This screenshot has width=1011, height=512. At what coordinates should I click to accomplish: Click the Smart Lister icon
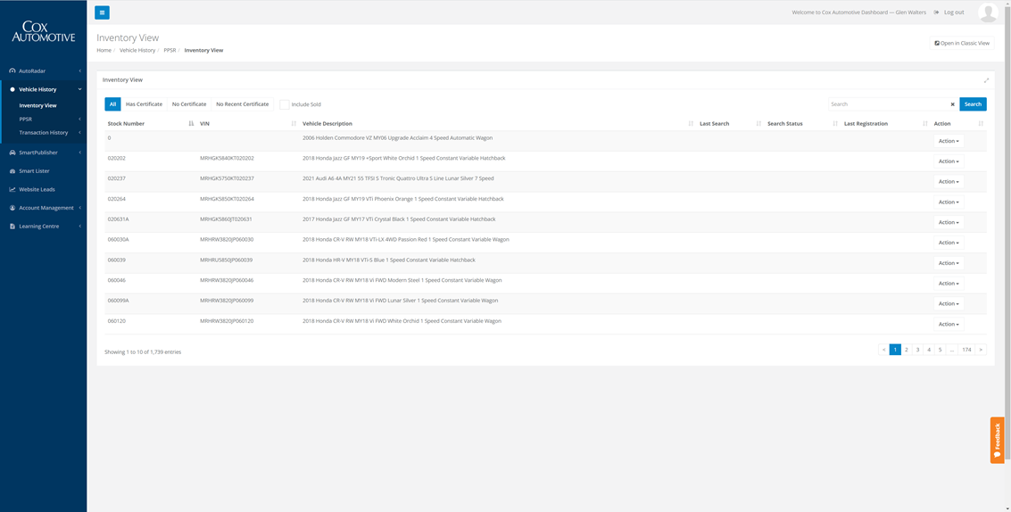coord(12,171)
